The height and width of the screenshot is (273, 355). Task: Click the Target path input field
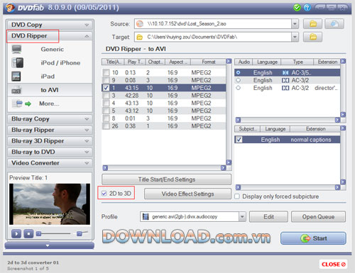pyautogui.click(x=213, y=37)
